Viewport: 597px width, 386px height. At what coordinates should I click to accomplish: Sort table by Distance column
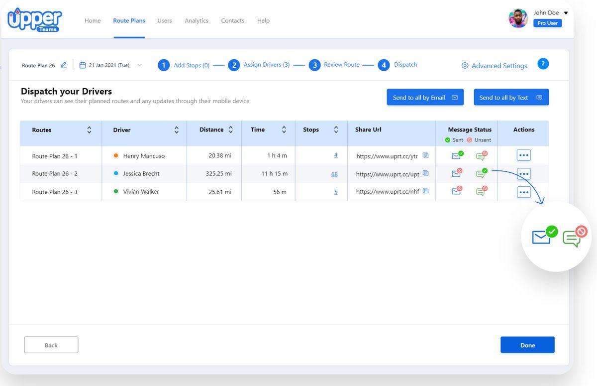coord(231,129)
